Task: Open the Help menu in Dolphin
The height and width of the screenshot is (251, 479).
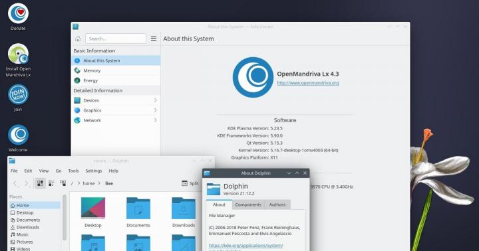Action: pyautogui.click(x=113, y=171)
